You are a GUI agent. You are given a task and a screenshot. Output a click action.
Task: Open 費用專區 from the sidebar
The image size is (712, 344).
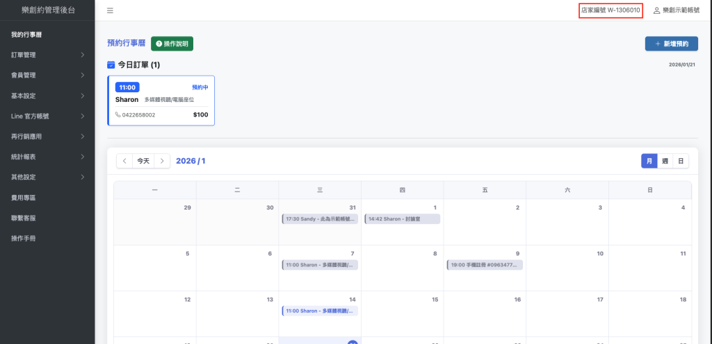pos(24,198)
